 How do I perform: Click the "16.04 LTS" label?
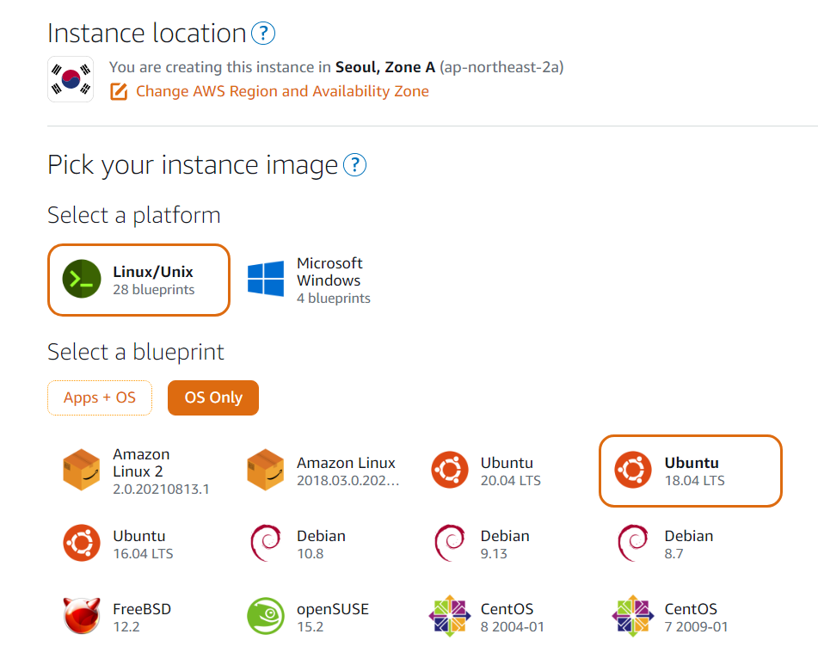tap(143, 553)
